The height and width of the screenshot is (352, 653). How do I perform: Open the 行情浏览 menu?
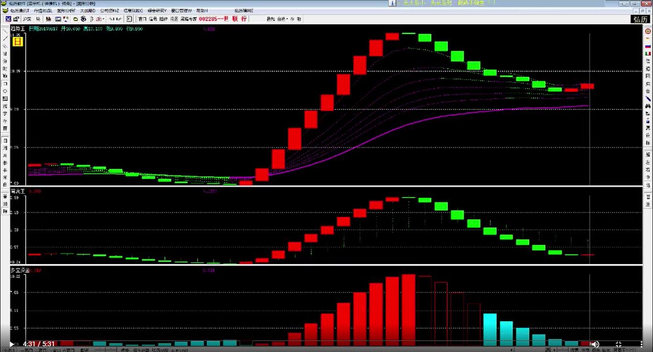pos(43,10)
